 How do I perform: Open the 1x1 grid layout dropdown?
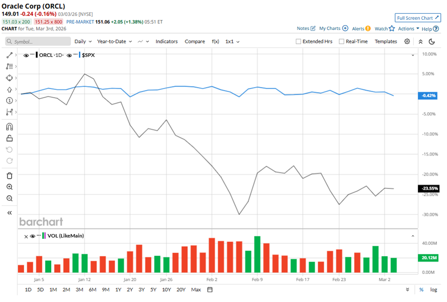click(233, 41)
